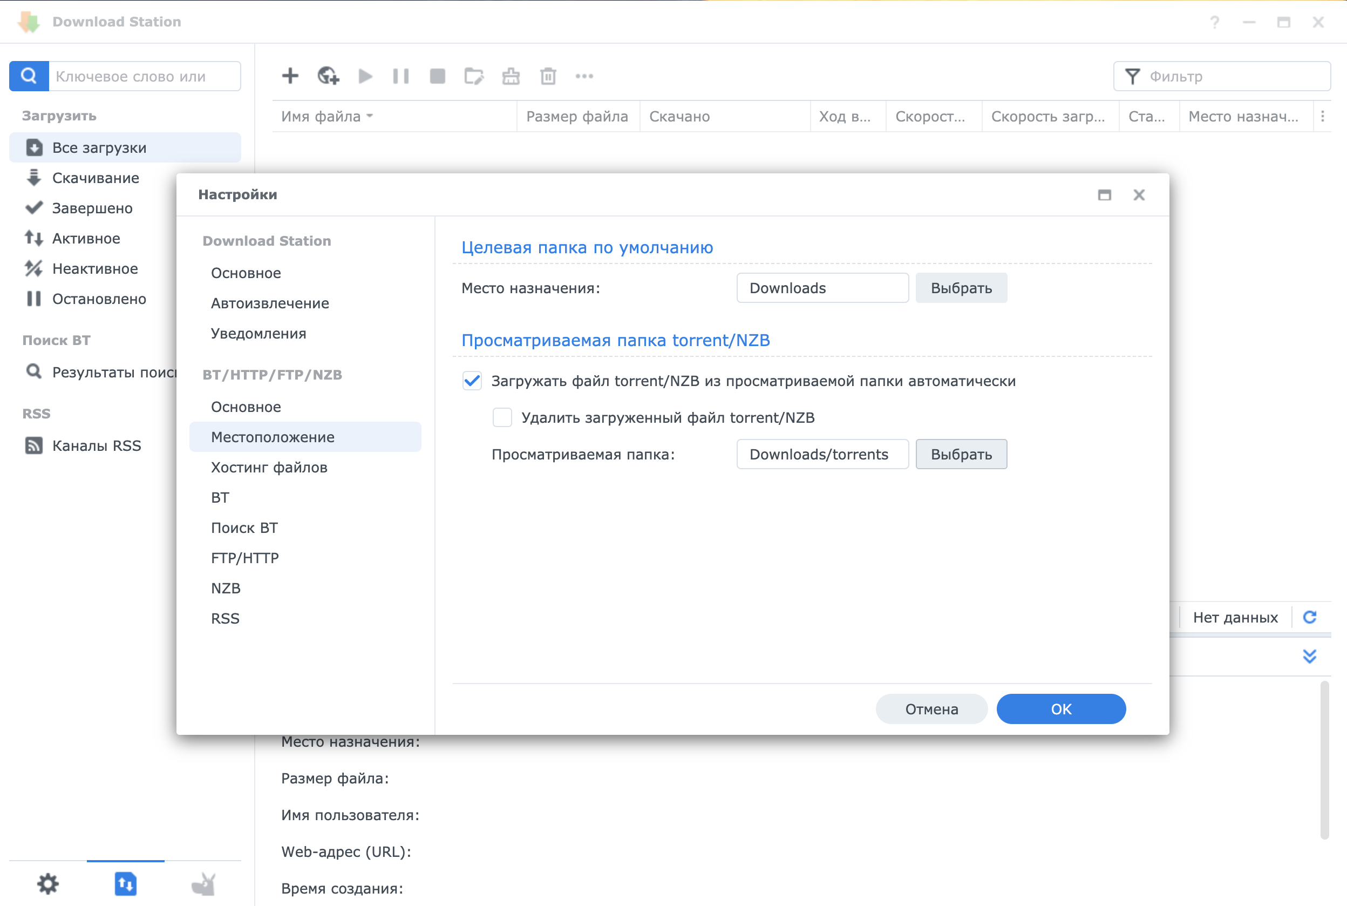Image resolution: width=1347 pixels, height=906 pixels.
Task: Click the clear completed tasks broom icon
Action: 511,76
